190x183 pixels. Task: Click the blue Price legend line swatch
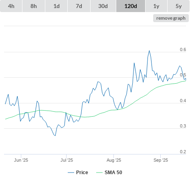tap(71, 173)
